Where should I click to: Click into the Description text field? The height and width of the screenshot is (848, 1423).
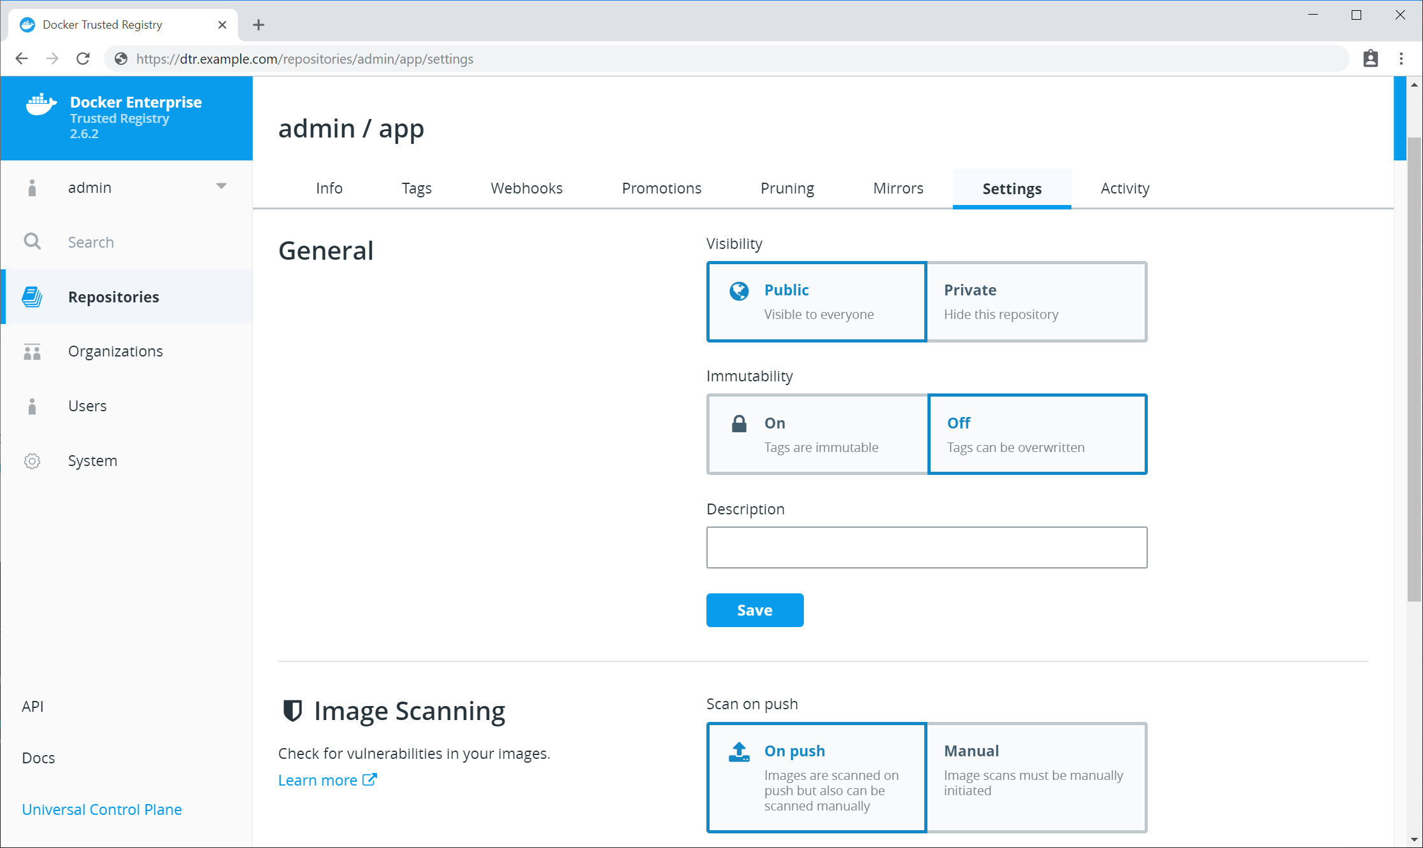[x=926, y=548]
